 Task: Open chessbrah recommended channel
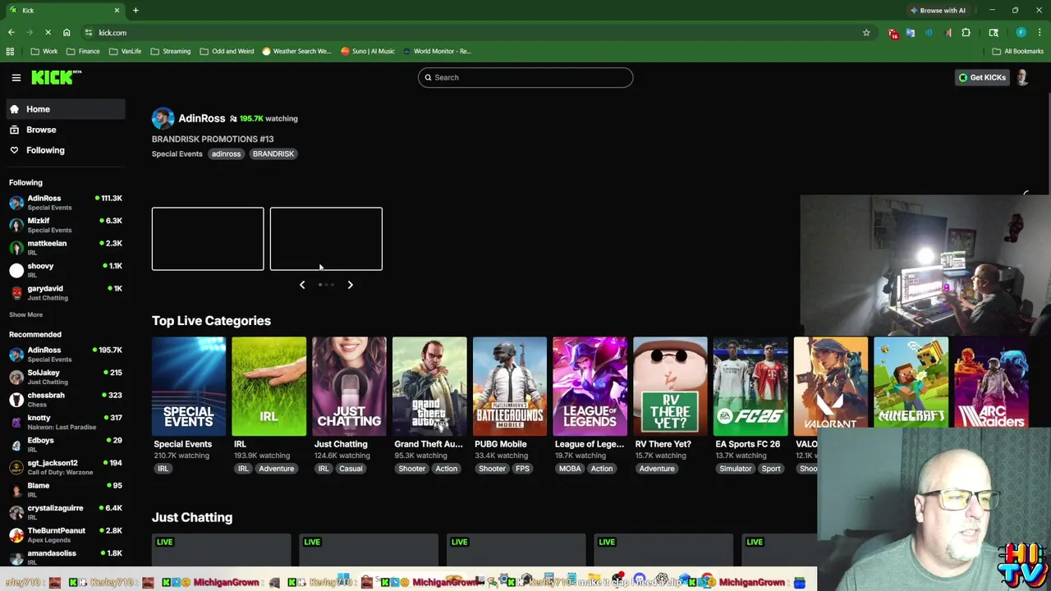pyautogui.click(x=66, y=399)
